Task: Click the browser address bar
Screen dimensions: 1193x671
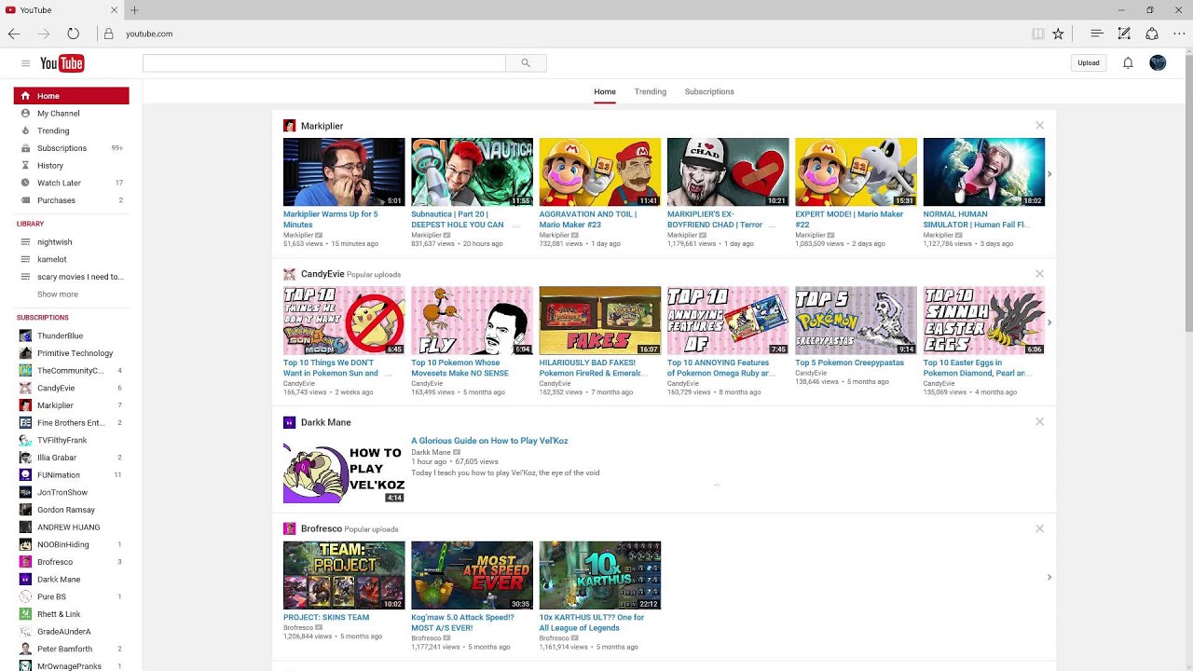Action: pos(559,34)
